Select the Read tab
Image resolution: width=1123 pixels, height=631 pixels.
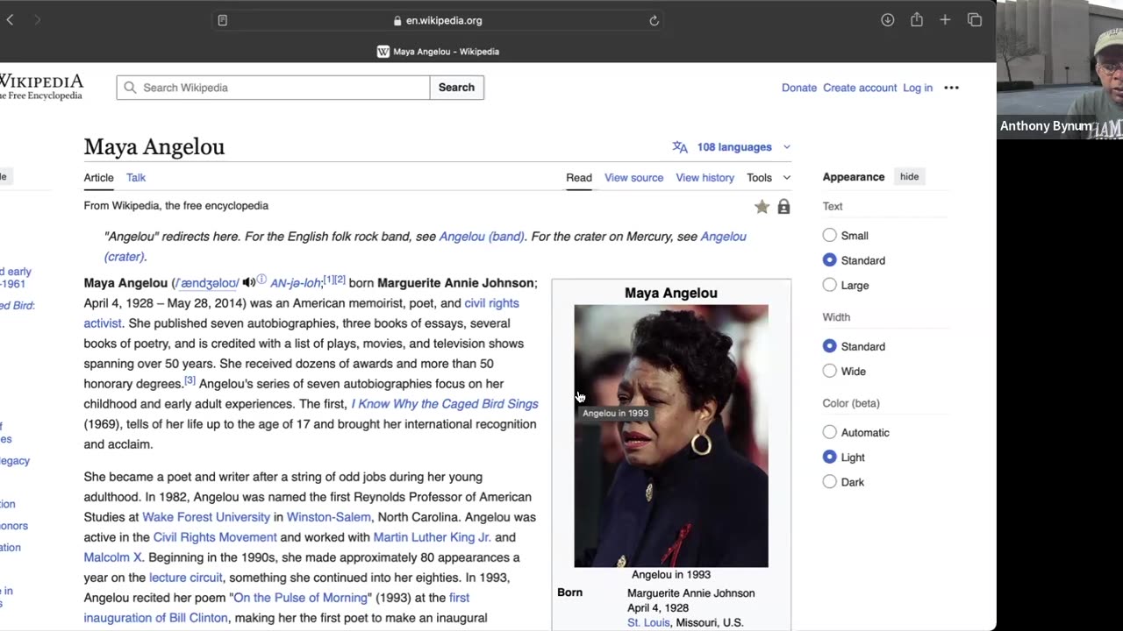point(578,178)
